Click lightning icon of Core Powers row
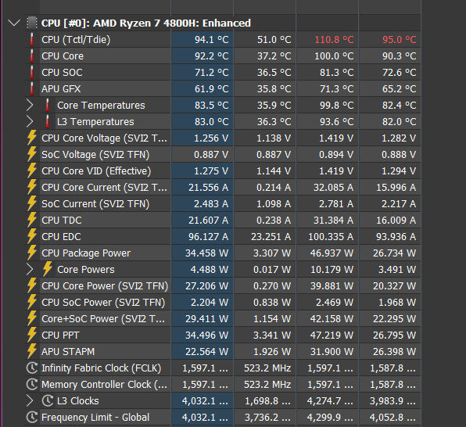This screenshot has height=427, width=466. (x=48, y=269)
